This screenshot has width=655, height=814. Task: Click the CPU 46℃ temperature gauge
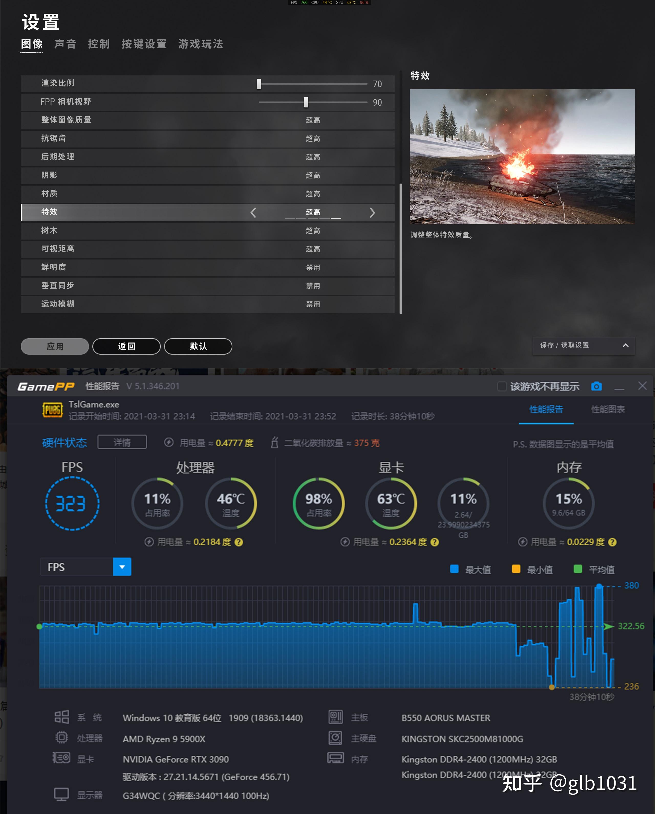tap(231, 503)
